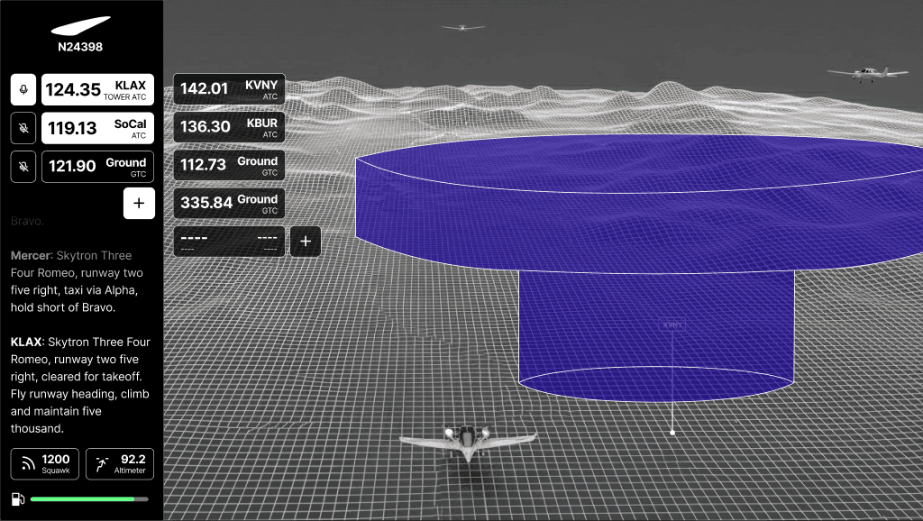
Task: Choose the 142.01 KVNY ATC frequency
Action: [229, 89]
